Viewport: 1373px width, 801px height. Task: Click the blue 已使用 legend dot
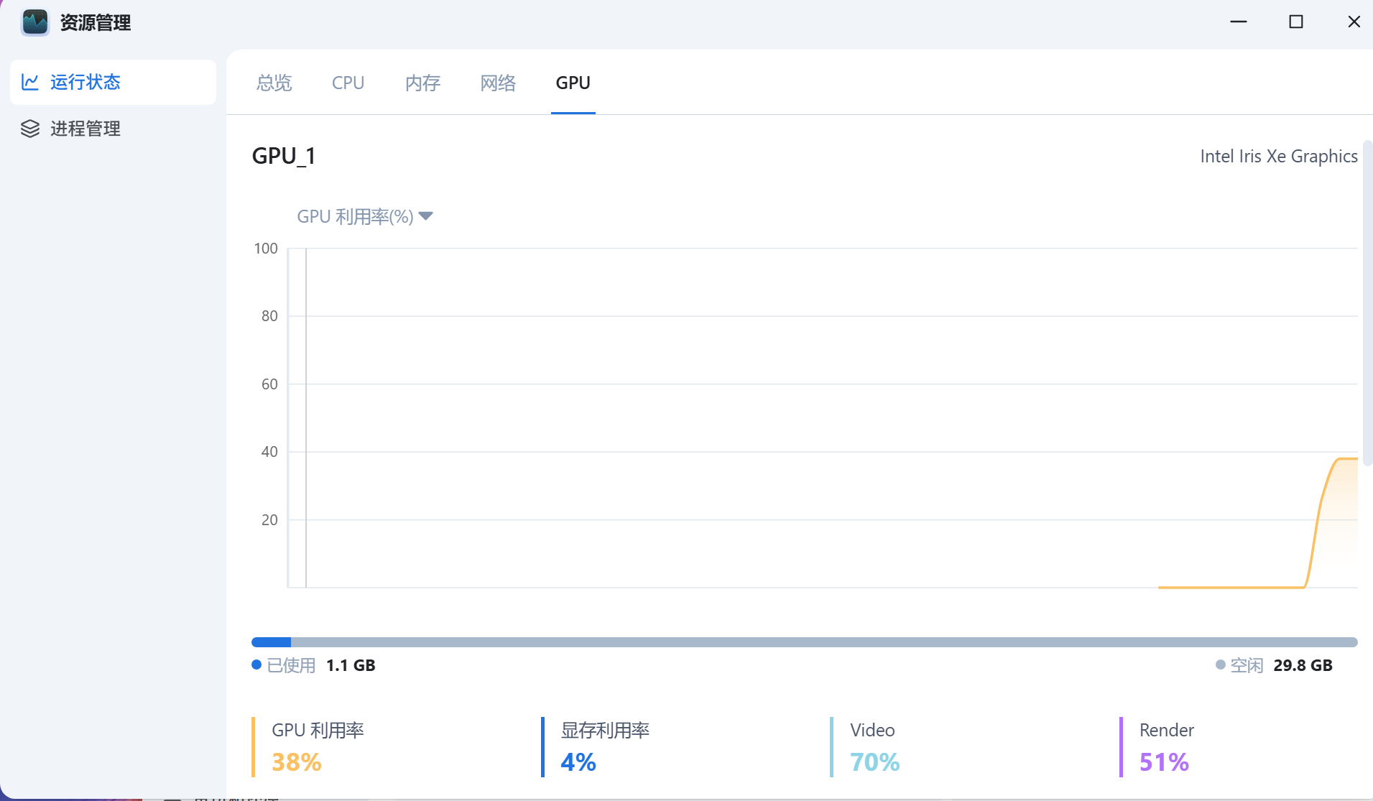pyautogui.click(x=256, y=665)
